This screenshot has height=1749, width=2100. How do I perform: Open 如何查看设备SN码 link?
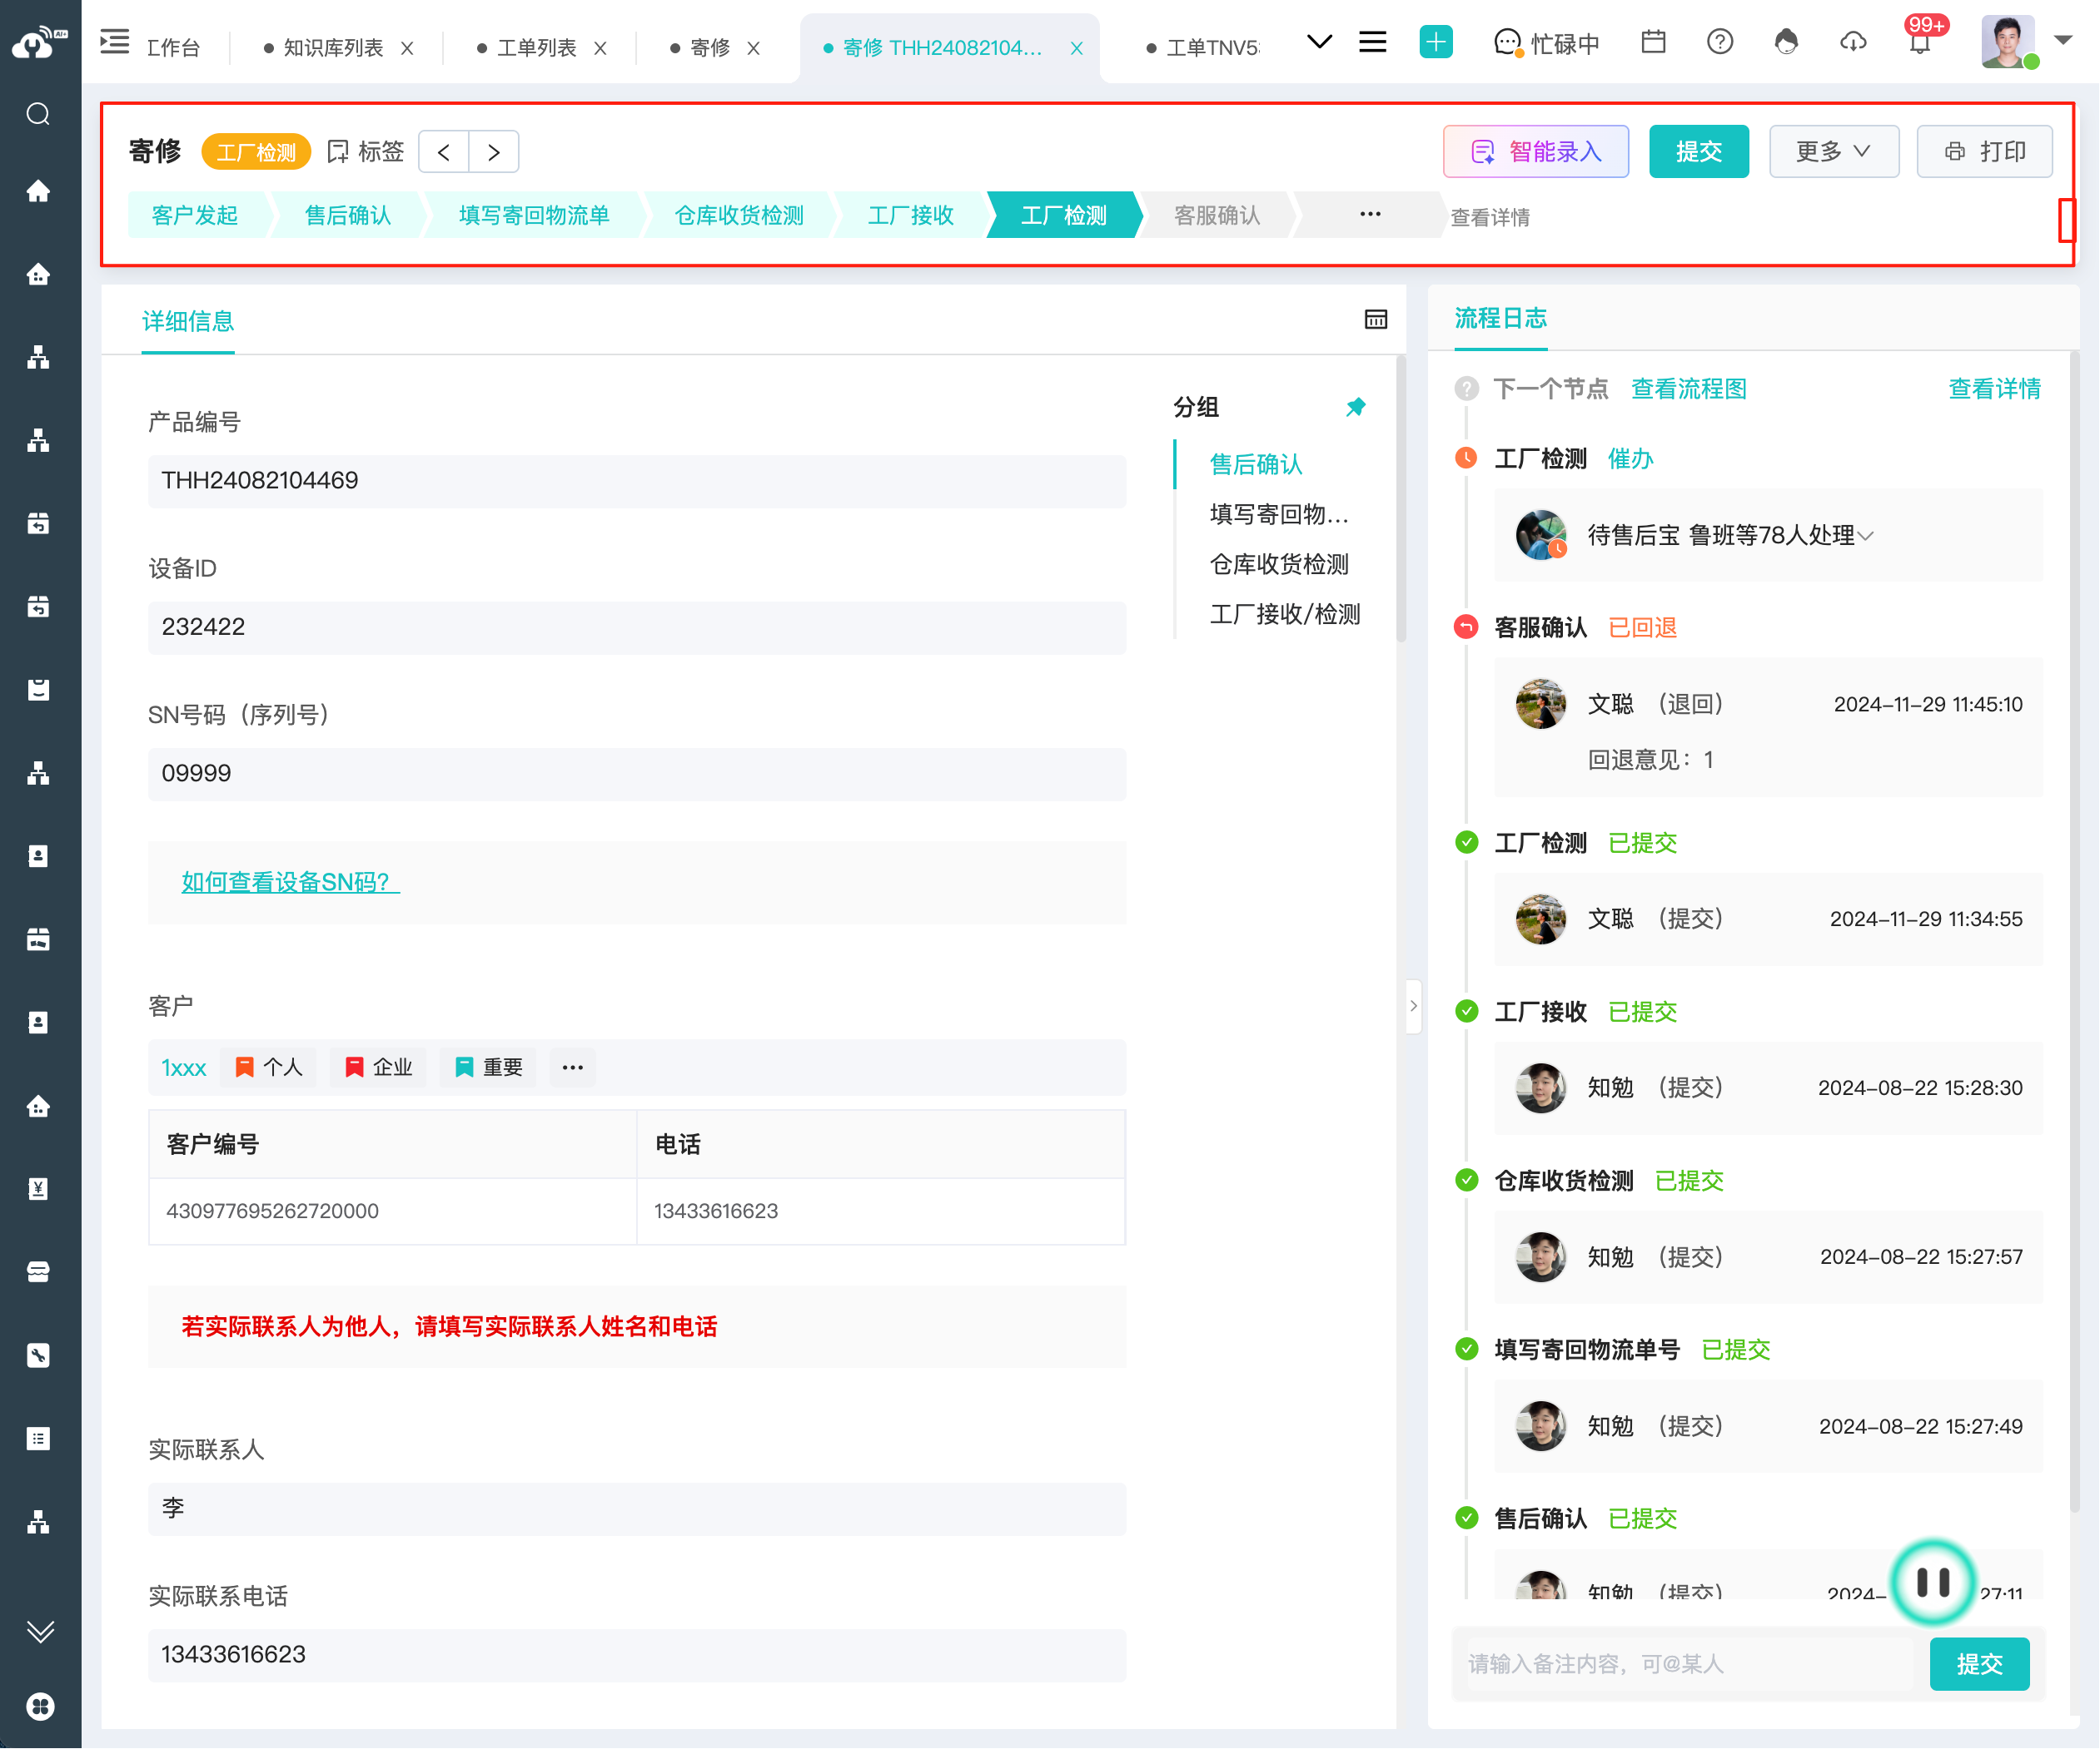[290, 883]
